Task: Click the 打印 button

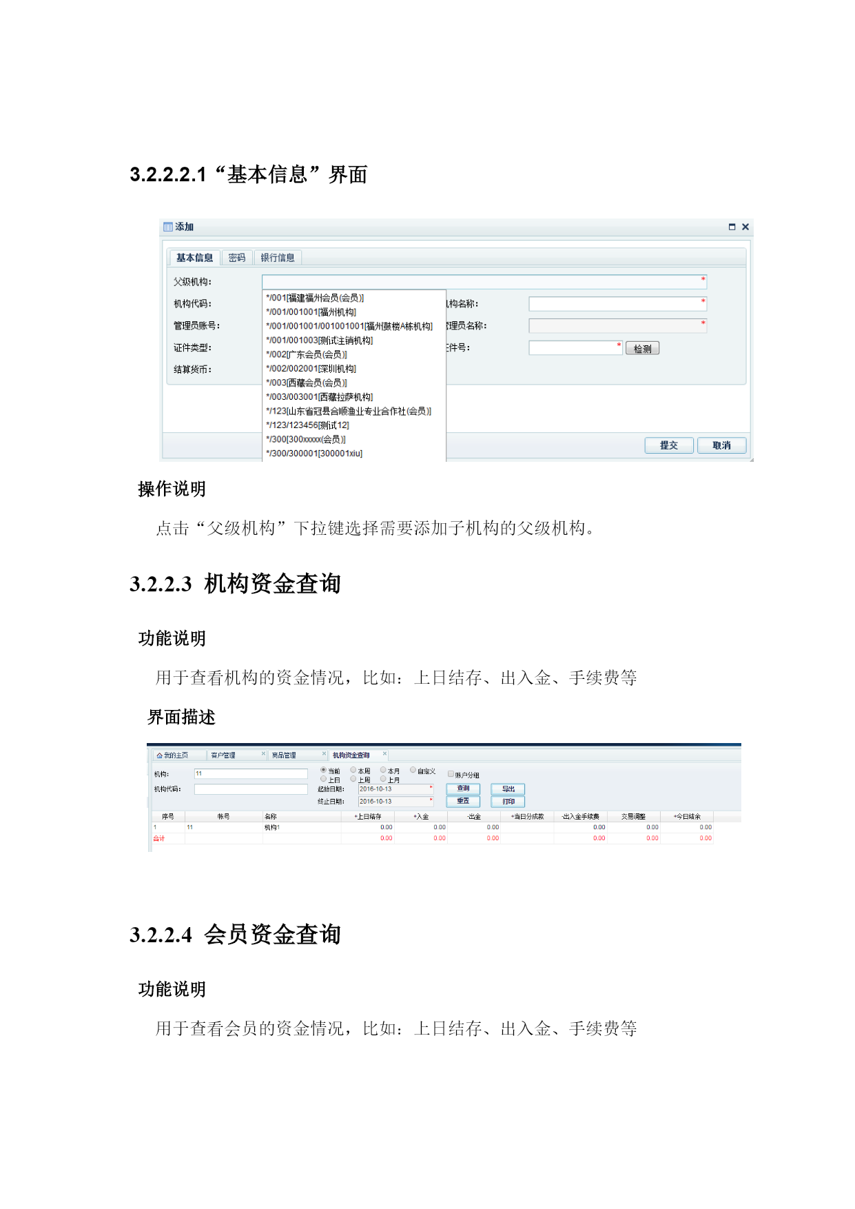Action: 508,802
